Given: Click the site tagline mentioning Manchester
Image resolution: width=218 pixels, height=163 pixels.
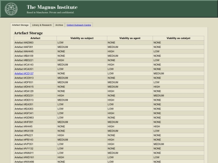Looking at the screenshot, I should (50, 12).
